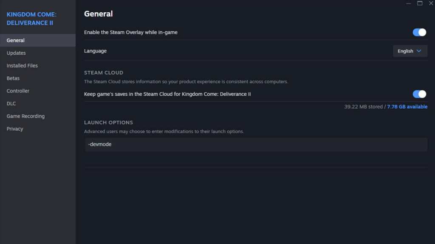
Task: Click the launch options field containing -devmode
Action: click(255, 144)
